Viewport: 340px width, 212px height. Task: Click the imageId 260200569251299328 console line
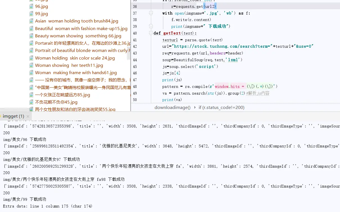pyautogui.click(x=171, y=166)
